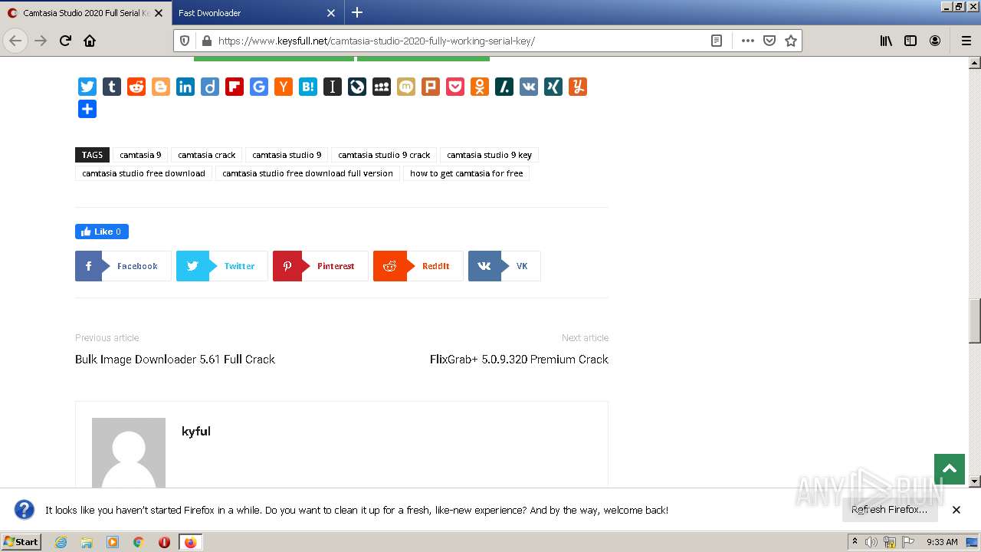Open previous article Bulk Image Downloader 5.61

pos(175,360)
